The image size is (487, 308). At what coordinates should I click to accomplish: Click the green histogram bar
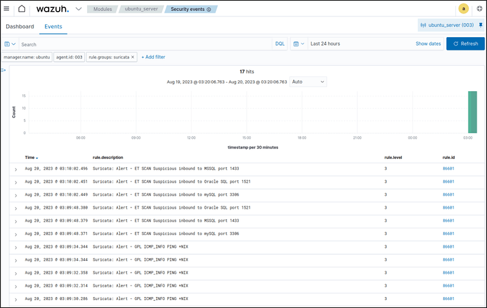[x=472, y=112]
